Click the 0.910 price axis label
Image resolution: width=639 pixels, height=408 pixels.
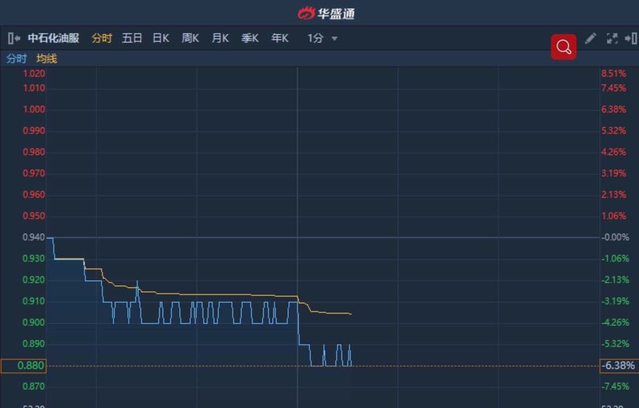click(x=34, y=301)
